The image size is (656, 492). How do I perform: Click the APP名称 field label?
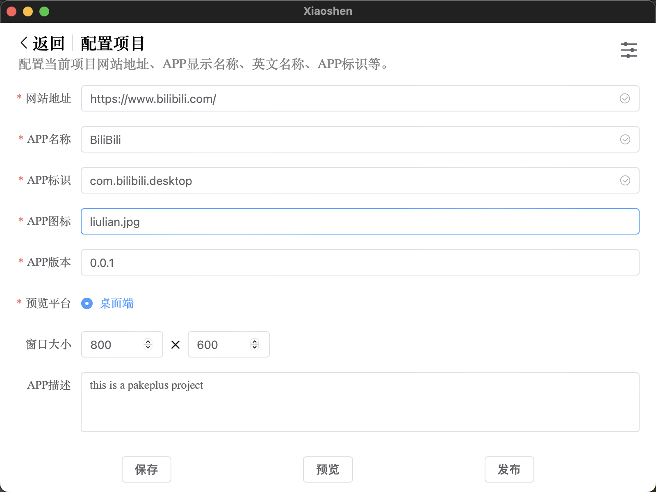(x=49, y=139)
